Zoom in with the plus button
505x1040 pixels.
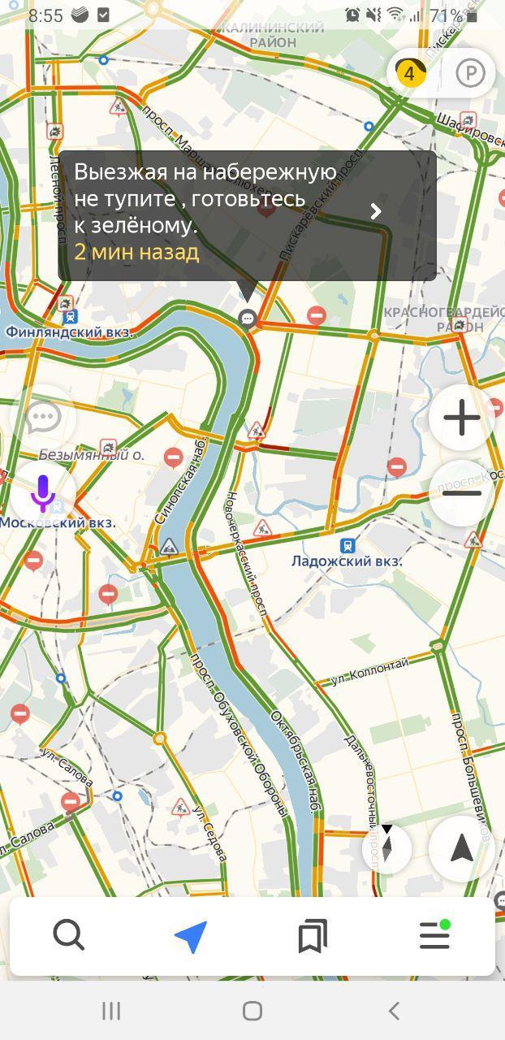tap(461, 418)
